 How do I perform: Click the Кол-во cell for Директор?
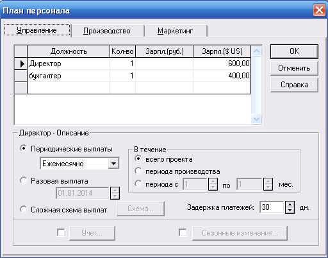122,64
